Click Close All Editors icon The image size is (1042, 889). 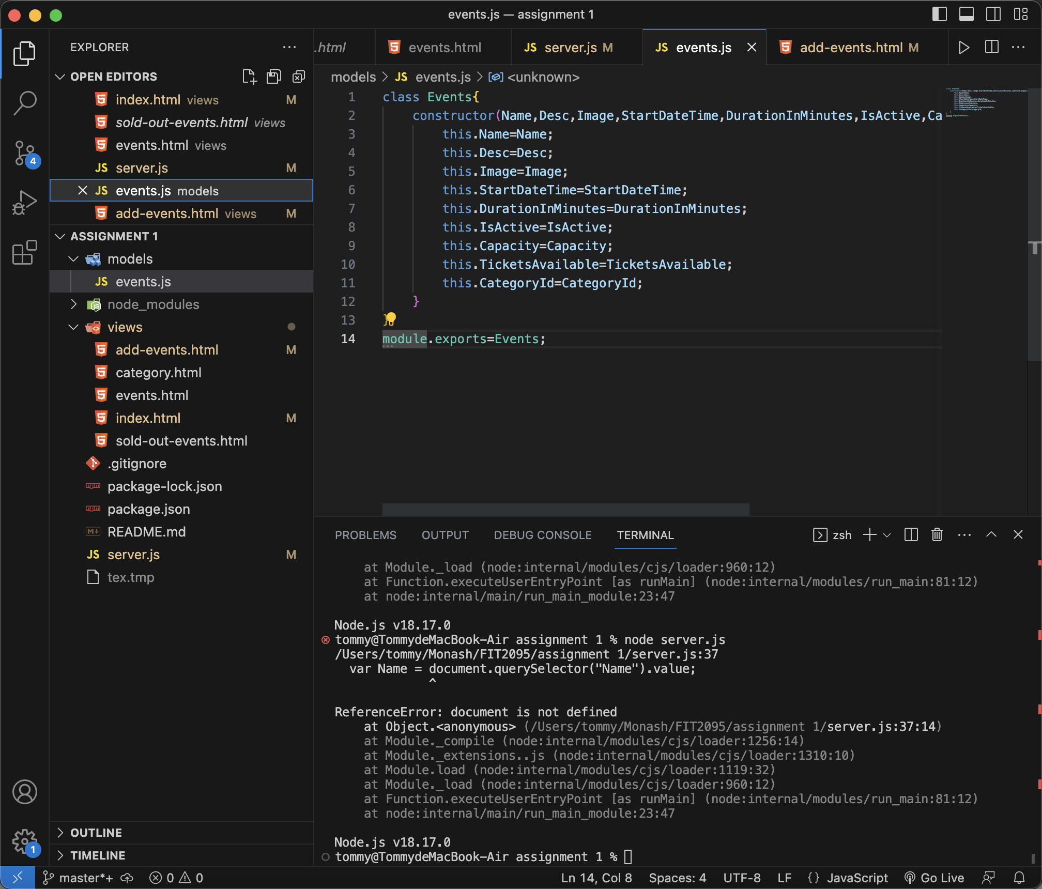(299, 76)
